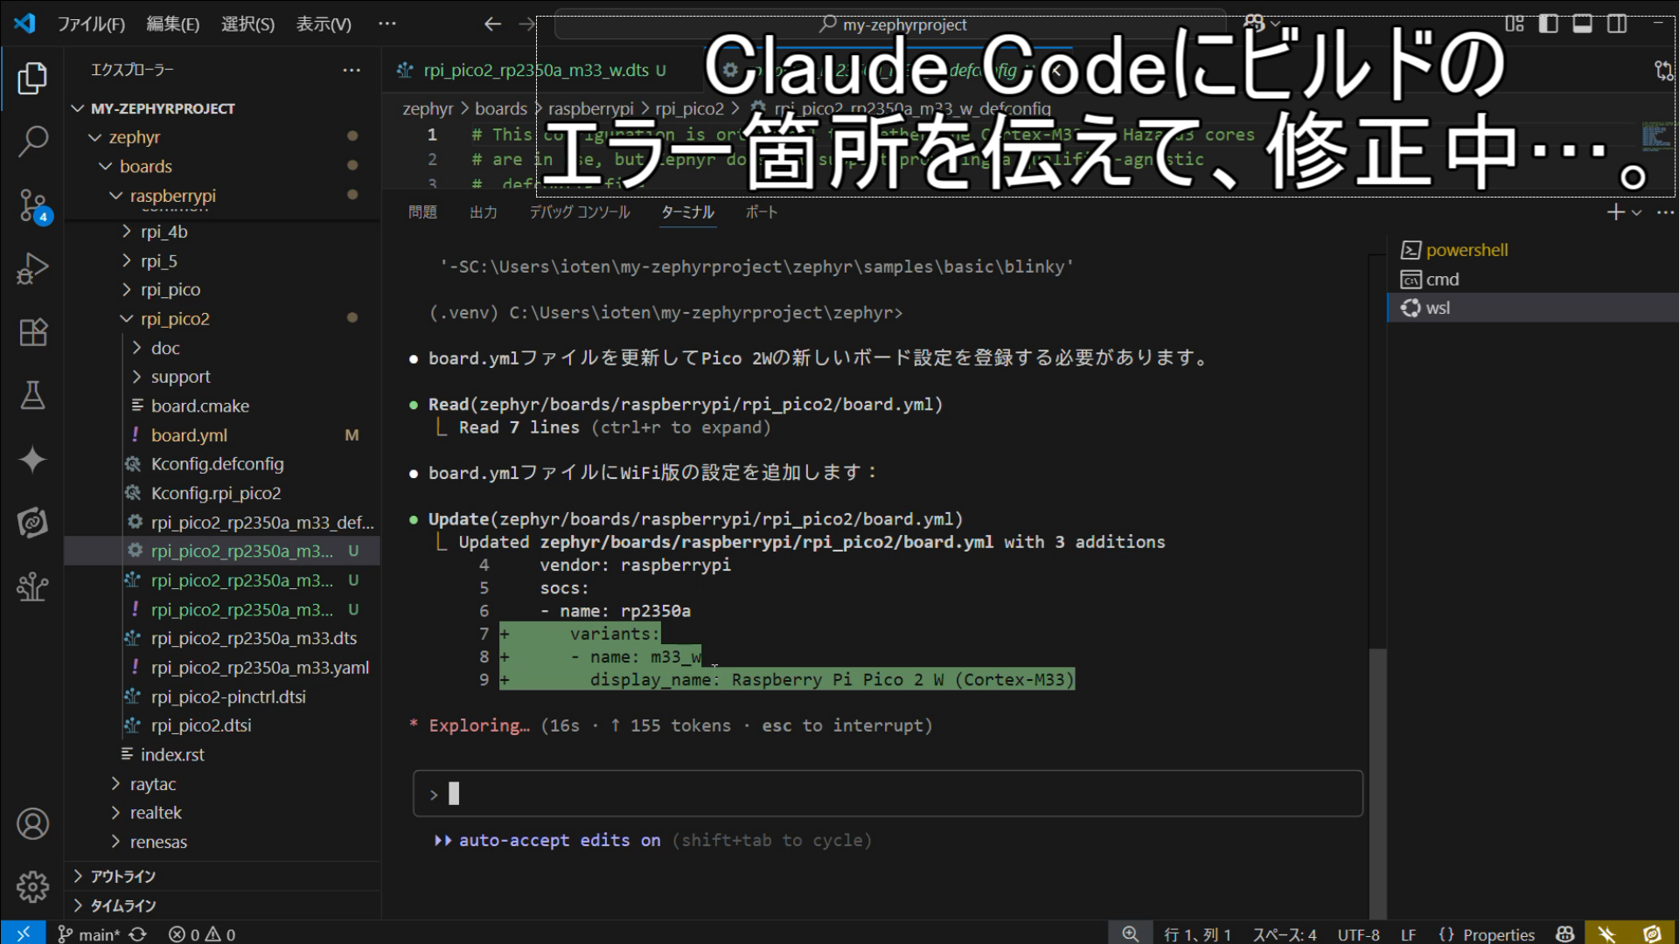Select the cmd terminal instance

(1532, 279)
